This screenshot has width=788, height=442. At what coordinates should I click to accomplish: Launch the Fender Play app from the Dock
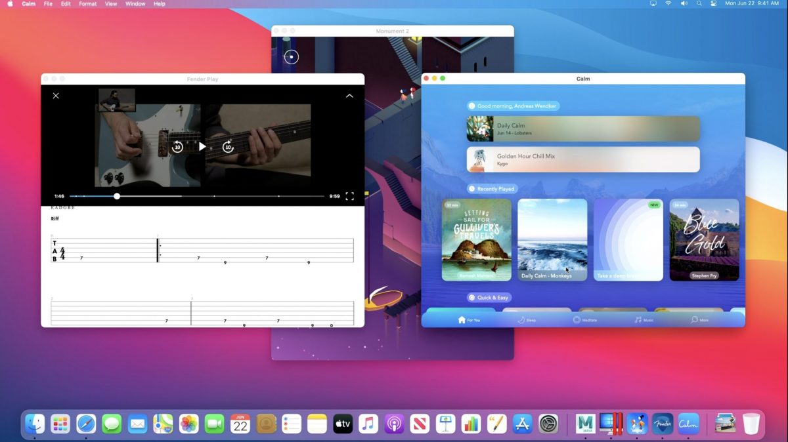pos(663,424)
